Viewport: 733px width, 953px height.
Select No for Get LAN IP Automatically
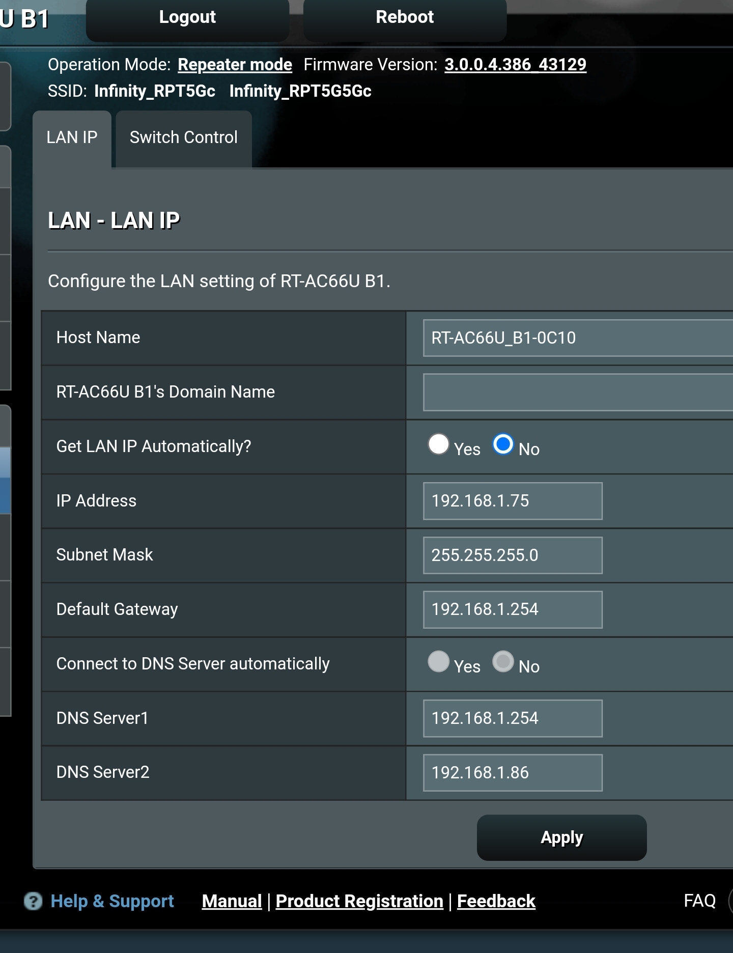[x=503, y=444]
